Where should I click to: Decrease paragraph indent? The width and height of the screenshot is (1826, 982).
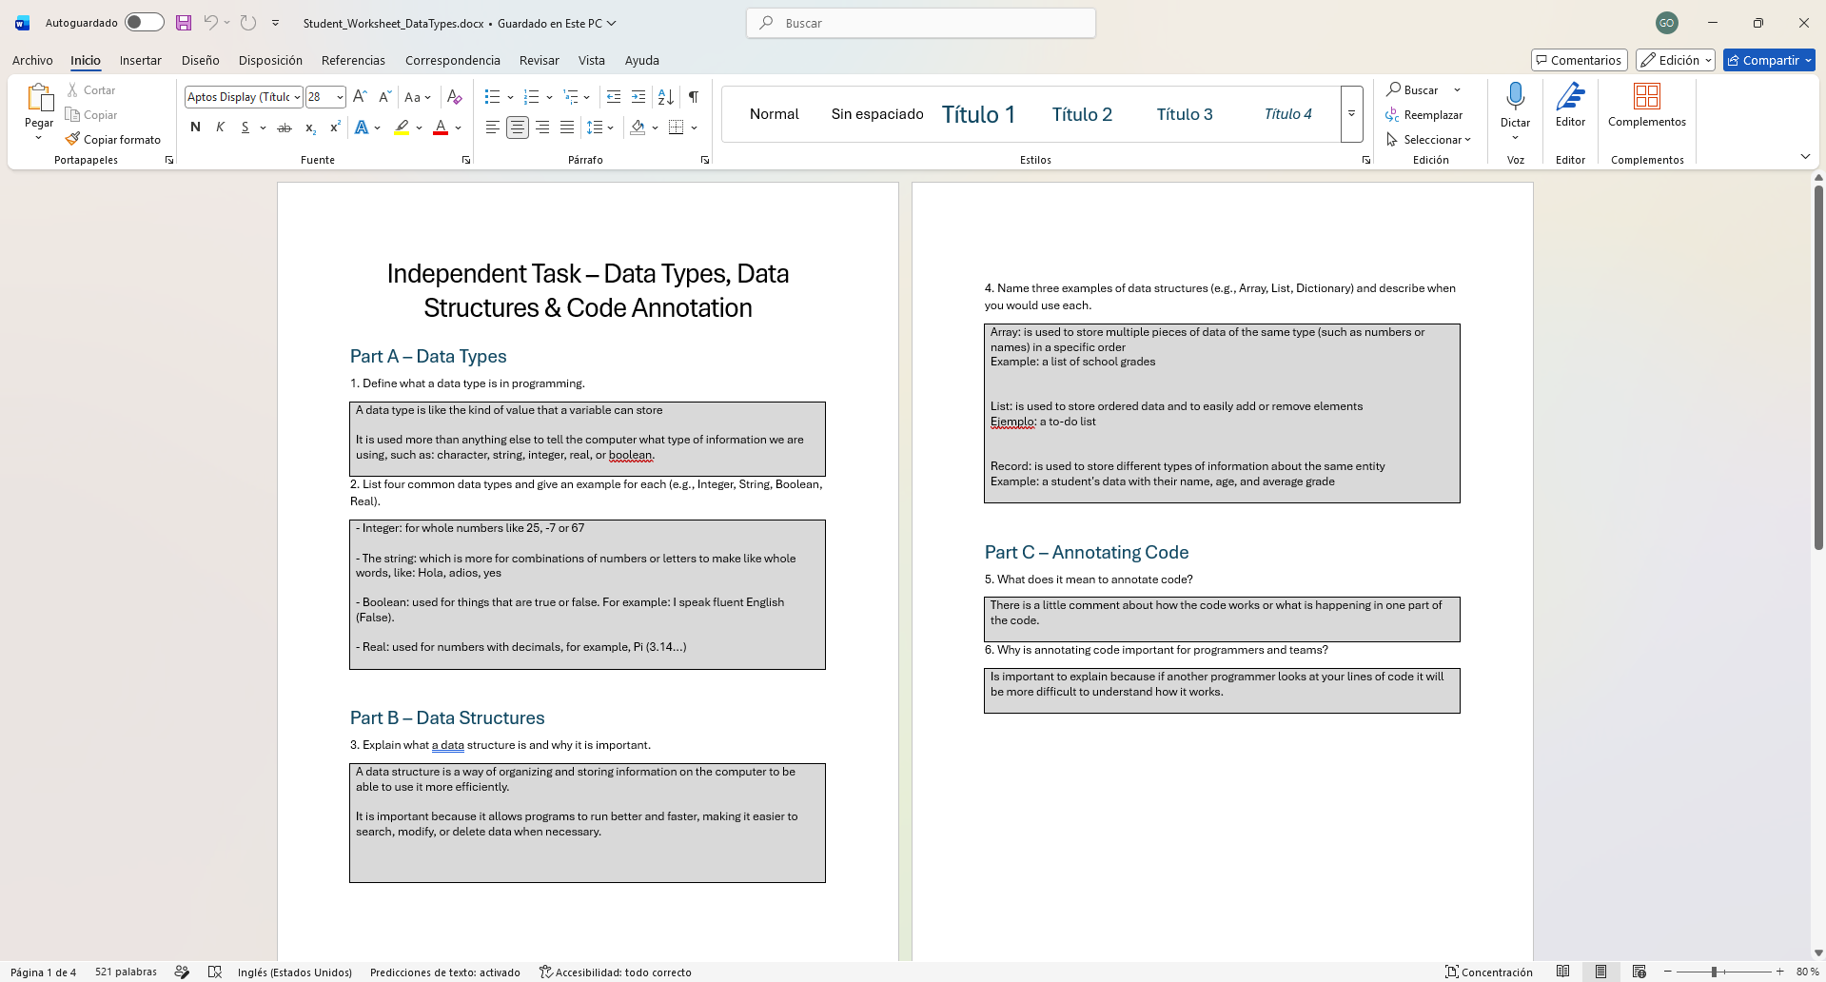pyautogui.click(x=614, y=97)
